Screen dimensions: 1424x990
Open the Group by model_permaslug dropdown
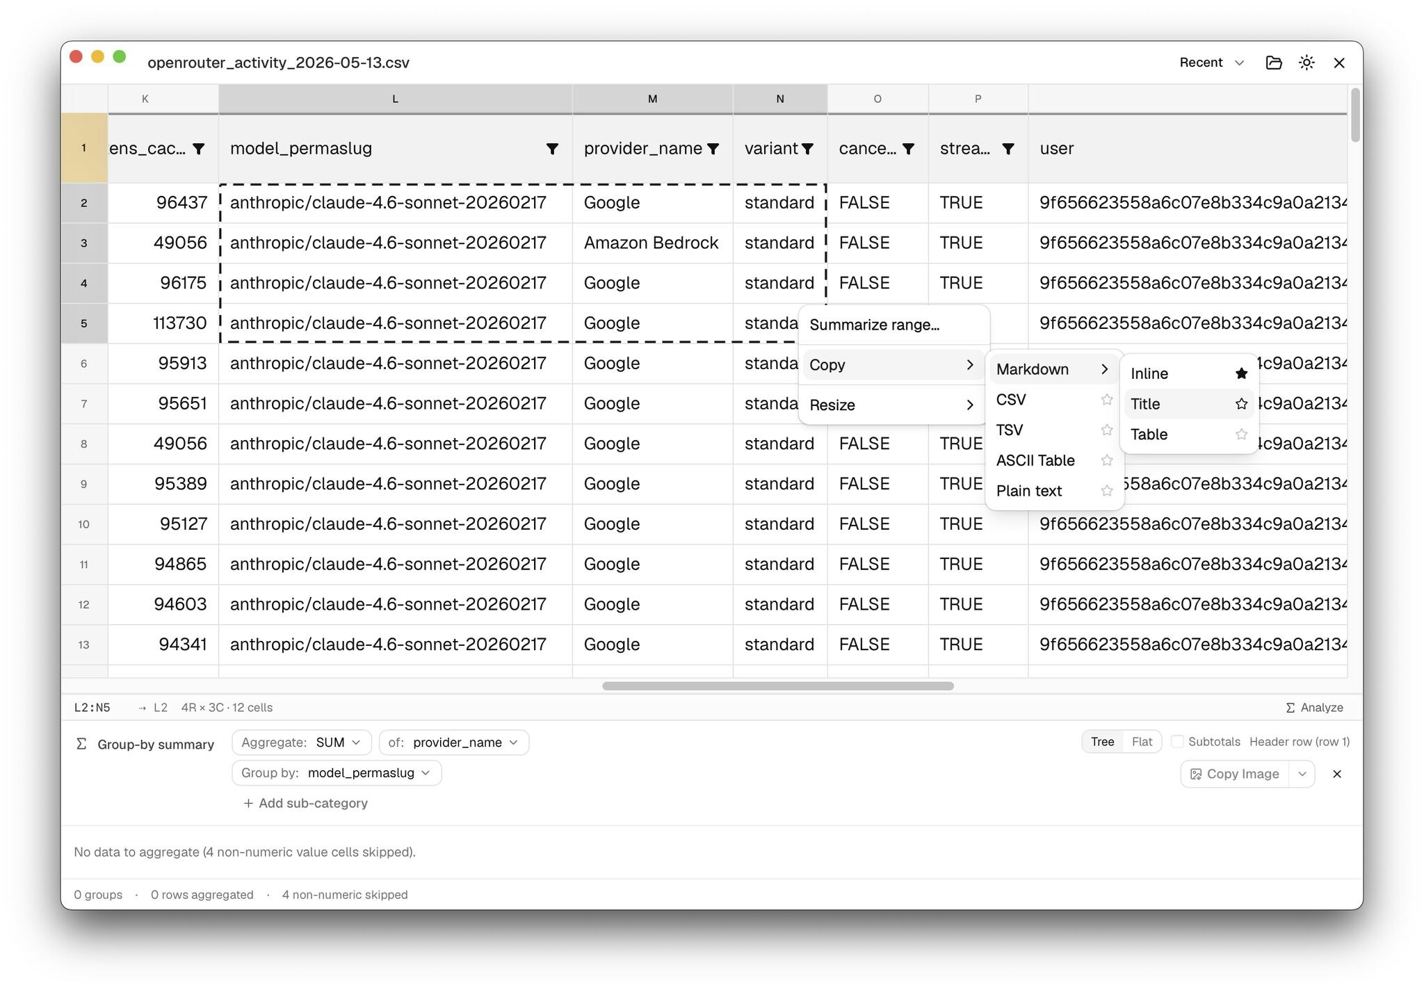(337, 773)
